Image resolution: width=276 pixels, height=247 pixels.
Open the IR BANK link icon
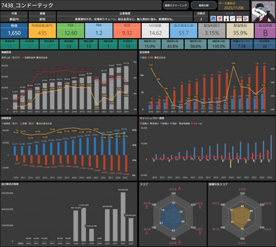click(x=213, y=18)
